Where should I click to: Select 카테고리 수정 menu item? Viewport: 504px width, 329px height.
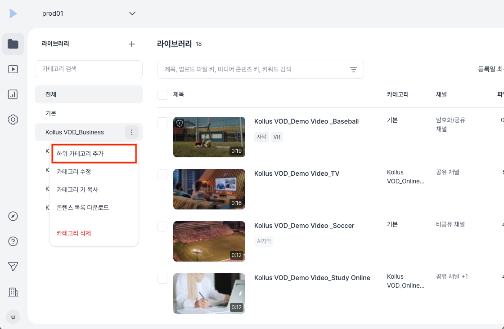pyautogui.click(x=94, y=172)
